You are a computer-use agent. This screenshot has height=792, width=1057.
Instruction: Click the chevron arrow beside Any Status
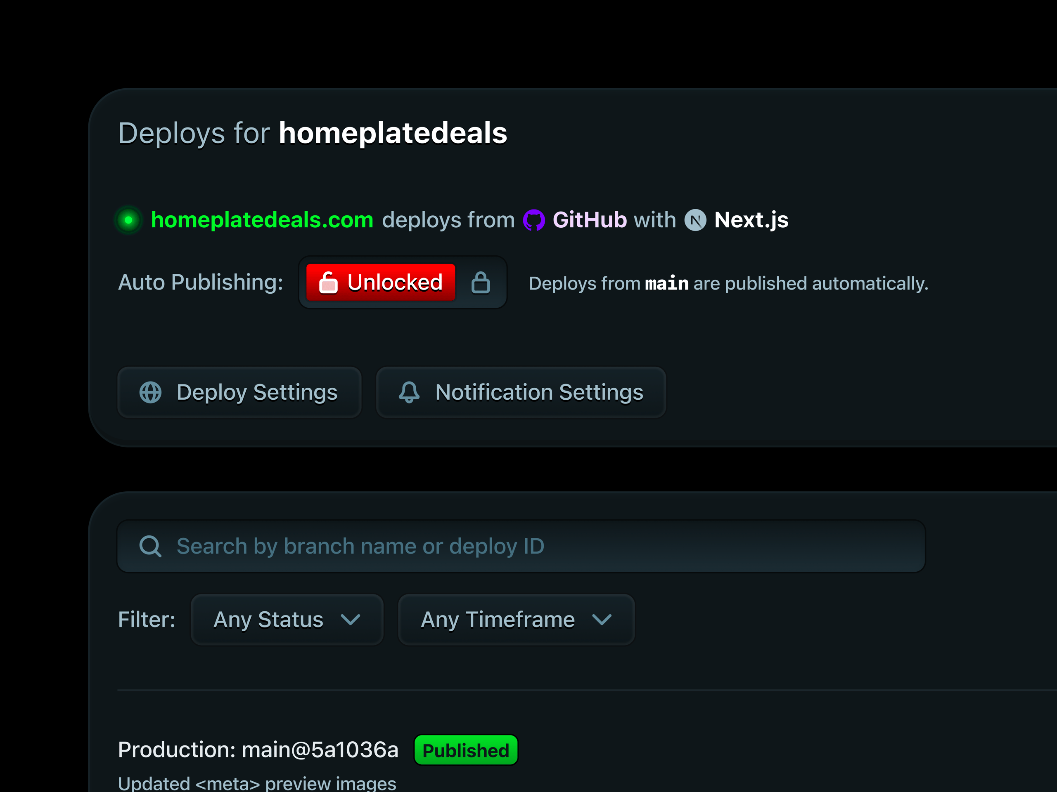point(350,620)
